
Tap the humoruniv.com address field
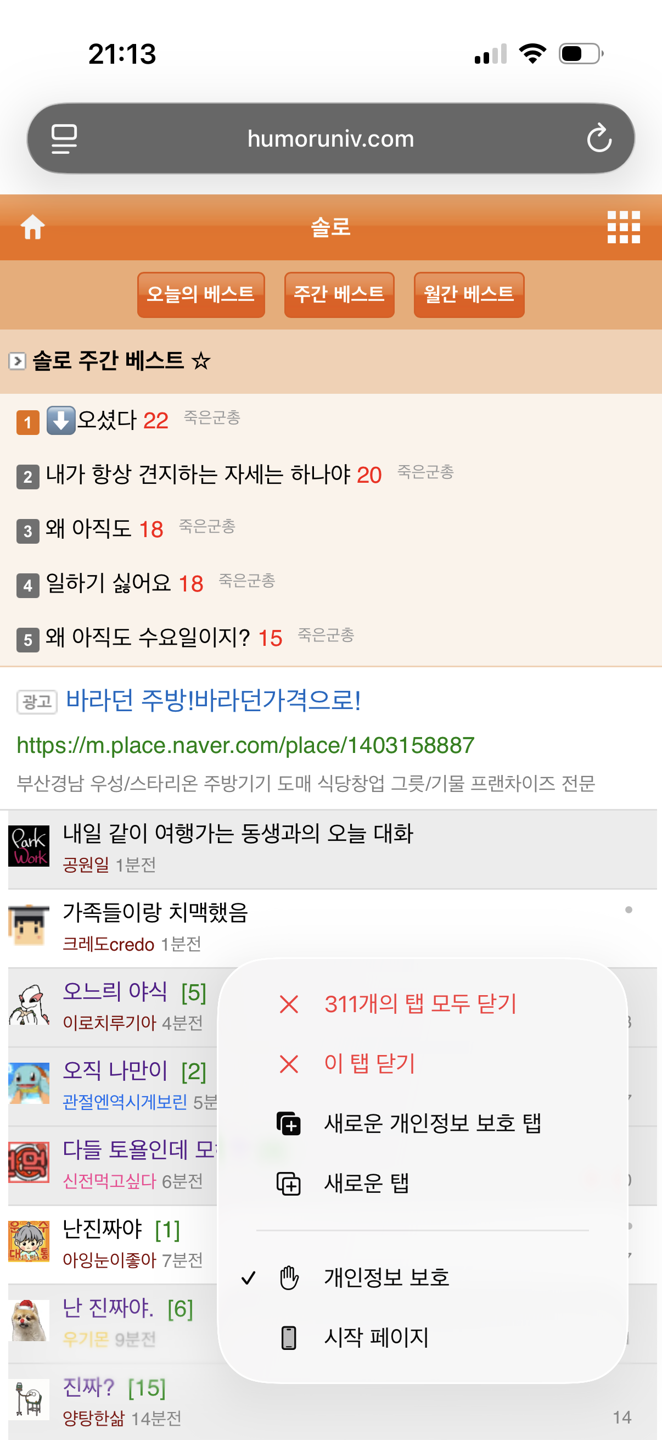[330, 138]
